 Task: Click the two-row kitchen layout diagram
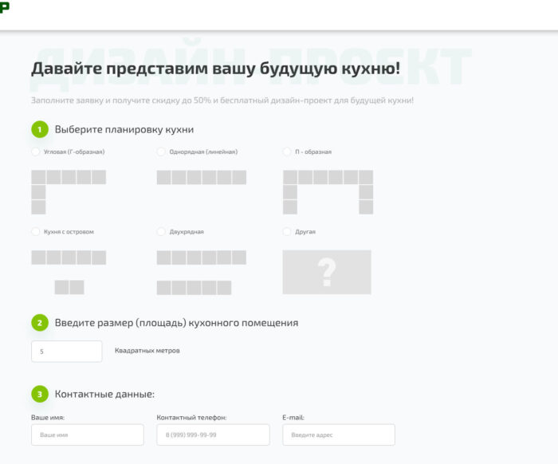pyautogui.click(x=201, y=272)
